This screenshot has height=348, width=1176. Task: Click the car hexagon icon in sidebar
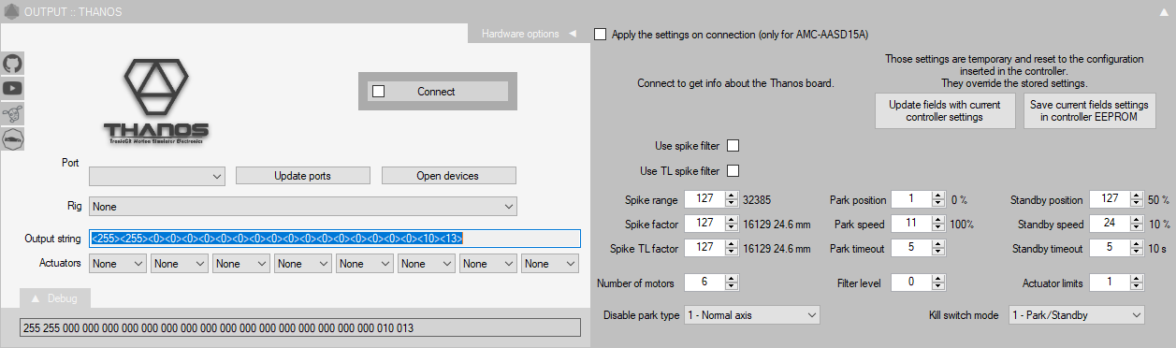click(13, 139)
